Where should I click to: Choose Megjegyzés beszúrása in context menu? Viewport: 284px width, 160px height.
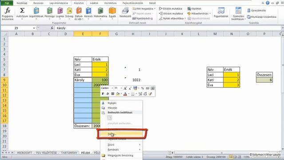tap(122, 156)
